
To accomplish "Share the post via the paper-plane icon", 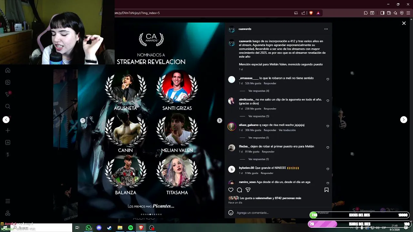I will pos(248,190).
